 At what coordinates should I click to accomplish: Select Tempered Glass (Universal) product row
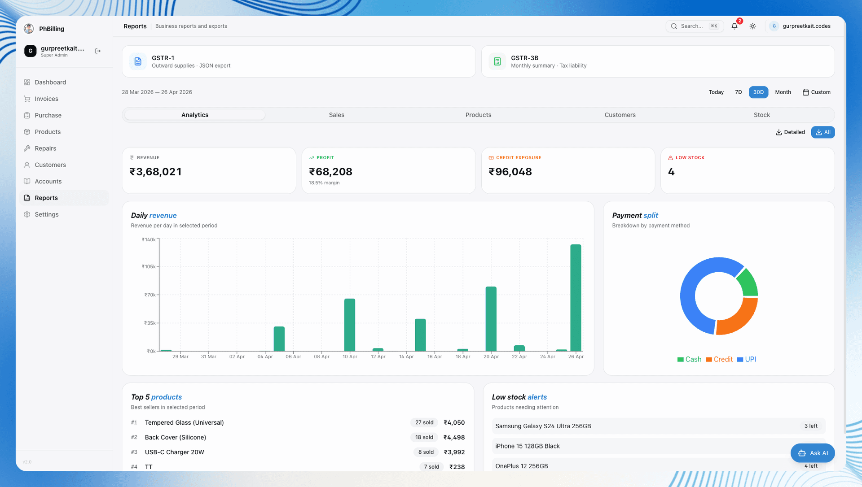click(298, 422)
